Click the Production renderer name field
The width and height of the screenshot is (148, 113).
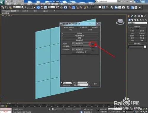[x=81, y=44]
